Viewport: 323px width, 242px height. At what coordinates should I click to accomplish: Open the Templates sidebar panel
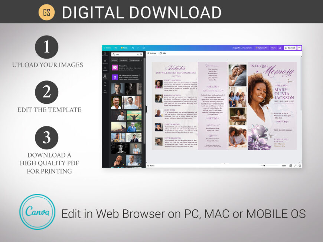(105, 54)
